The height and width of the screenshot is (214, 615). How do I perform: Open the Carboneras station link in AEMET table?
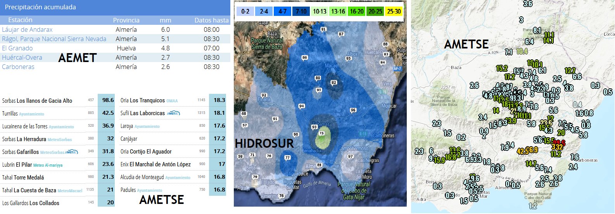(x=18, y=67)
